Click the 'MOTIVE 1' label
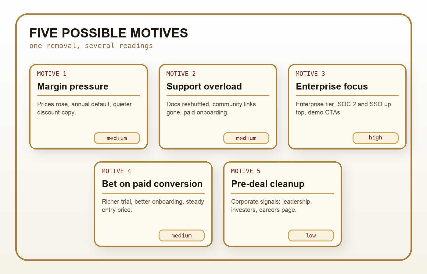This screenshot has width=427, height=274. 52,74
